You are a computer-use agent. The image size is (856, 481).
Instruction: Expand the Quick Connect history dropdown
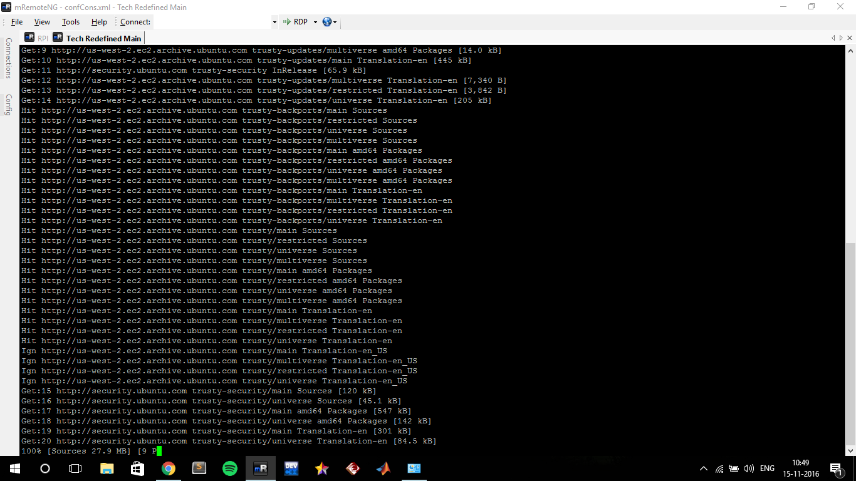pyautogui.click(x=274, y=22)
